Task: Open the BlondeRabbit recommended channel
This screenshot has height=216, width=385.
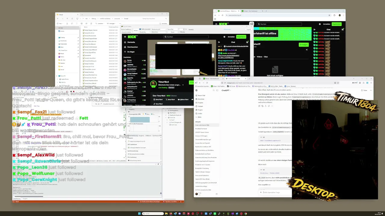Action: pyautogui.click(x=135, y=69)
